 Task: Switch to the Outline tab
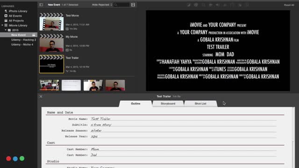[135, 104]
